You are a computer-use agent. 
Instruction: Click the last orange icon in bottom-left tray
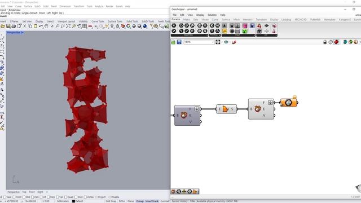(195, 192)
